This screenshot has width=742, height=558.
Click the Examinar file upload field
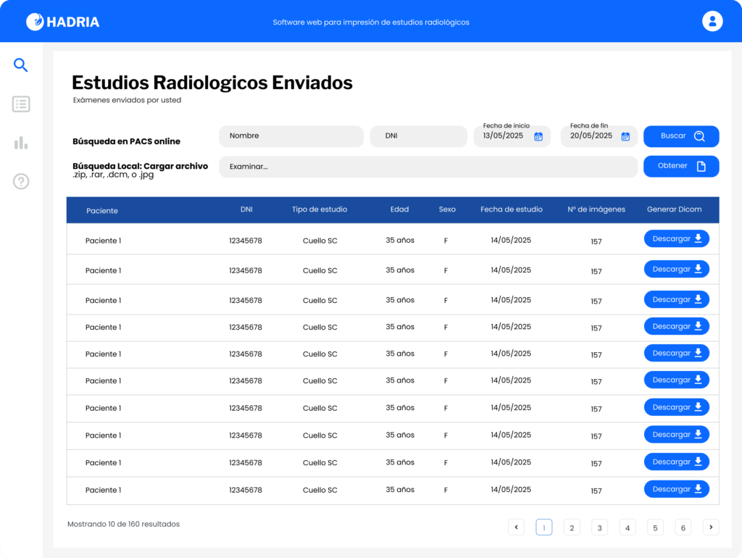(x=428, y=167)
